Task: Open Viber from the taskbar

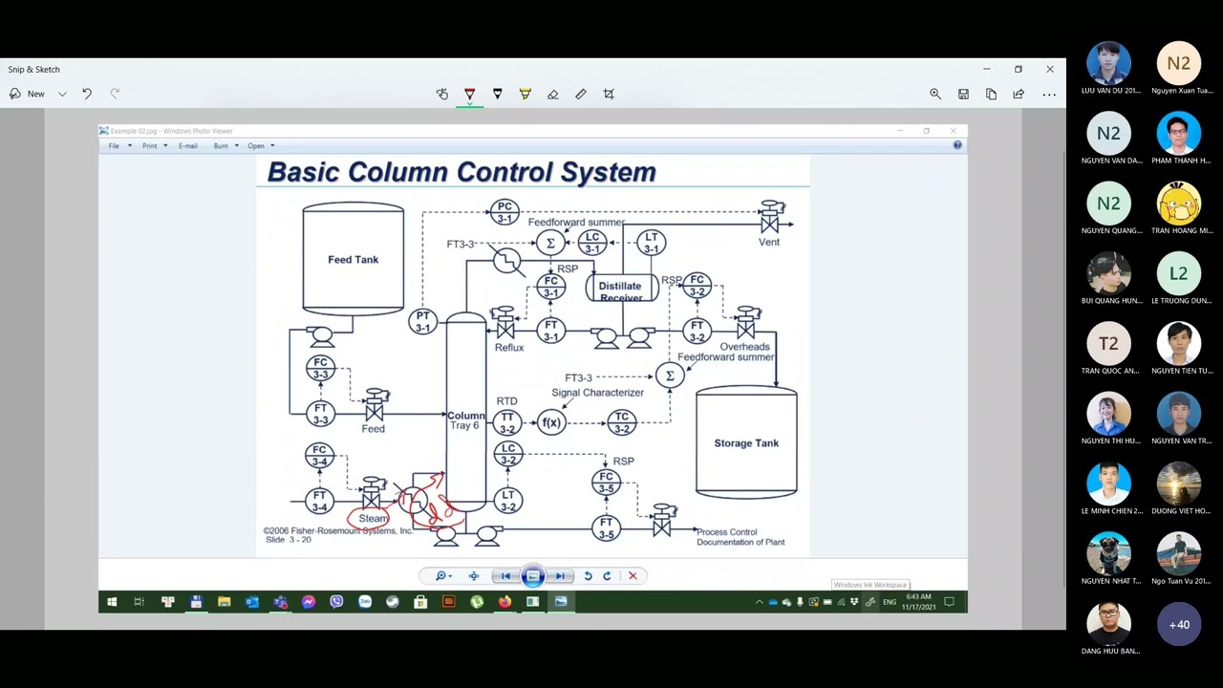Action: 336,601
